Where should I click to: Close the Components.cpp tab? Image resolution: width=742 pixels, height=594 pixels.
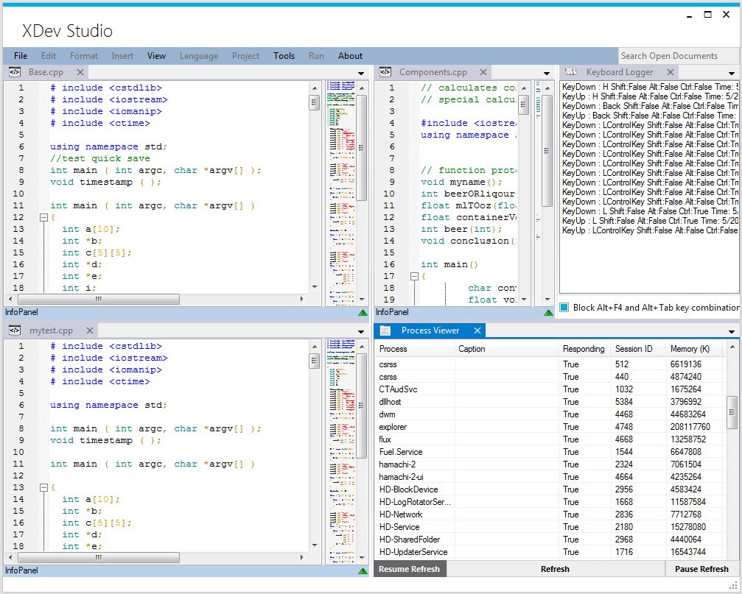[483, 72]
